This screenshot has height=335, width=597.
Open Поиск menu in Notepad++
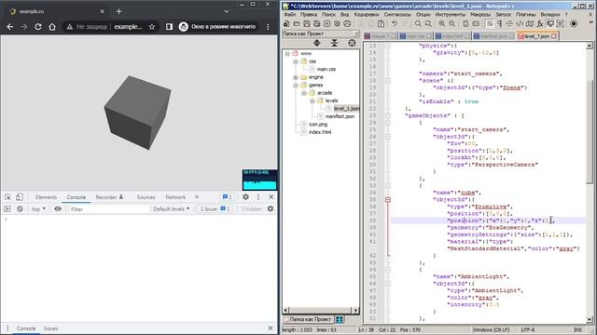click(328, 15)
